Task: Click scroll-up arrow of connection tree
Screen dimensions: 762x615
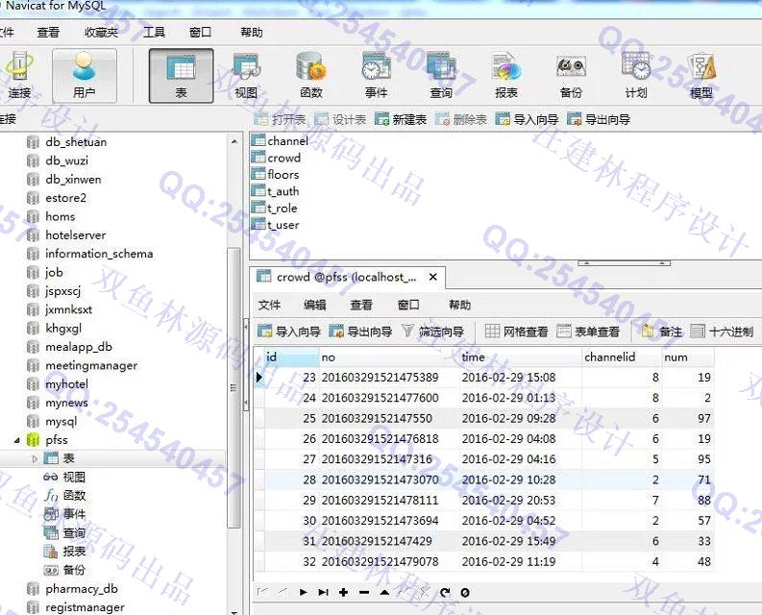Action: coord(234,141)
